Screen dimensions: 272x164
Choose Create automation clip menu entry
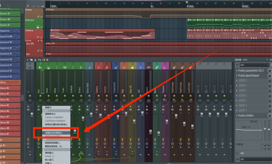pyautogui.click(x=56, y=133)
